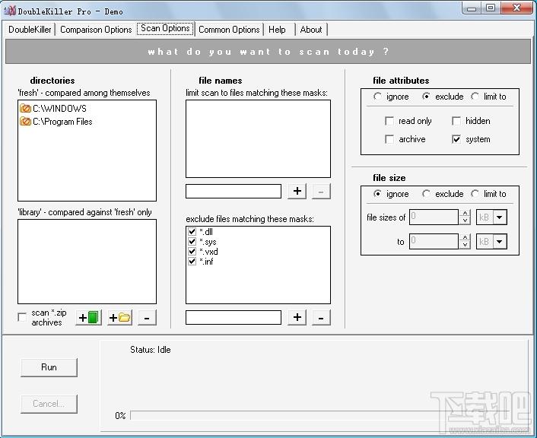537x438 pixels.
Task: Remove exclude mask with minus button
Action: (321, 317)
